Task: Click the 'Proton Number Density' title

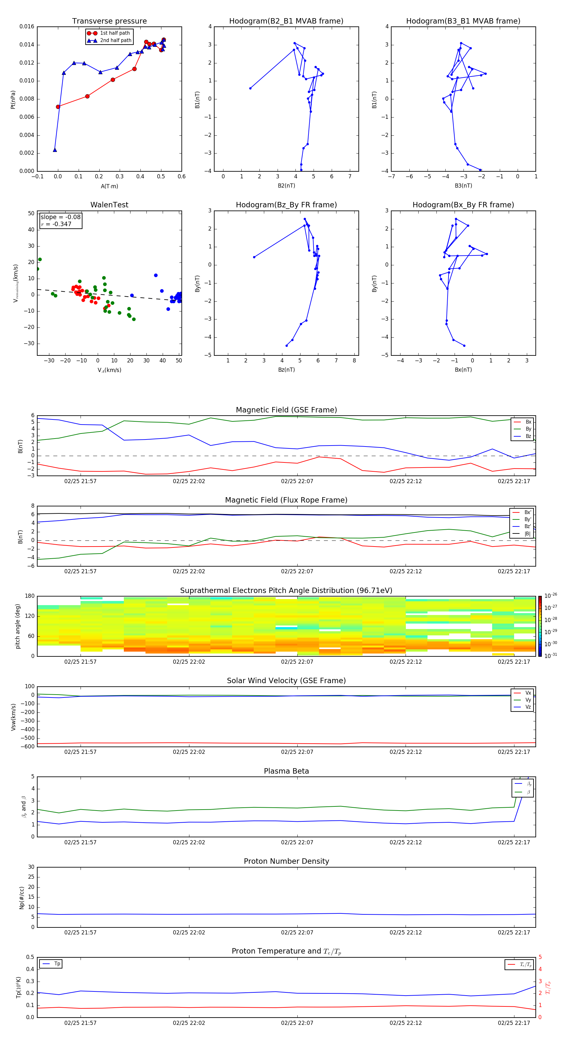Action: point(286,861)
